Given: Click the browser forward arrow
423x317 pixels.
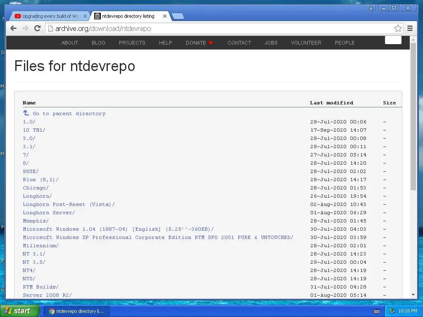Looking at the screenshot, I should point(25,28).
